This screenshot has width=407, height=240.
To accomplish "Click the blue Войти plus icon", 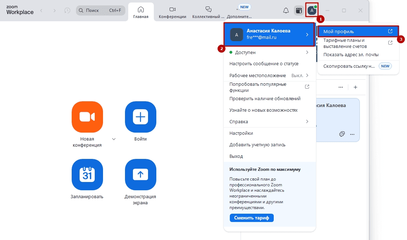I will point(140,117).
